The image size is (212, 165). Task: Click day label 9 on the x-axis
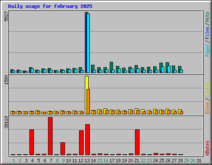[63, 160]
